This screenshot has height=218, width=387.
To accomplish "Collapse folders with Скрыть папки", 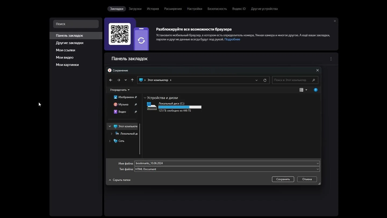I will 120,180.
